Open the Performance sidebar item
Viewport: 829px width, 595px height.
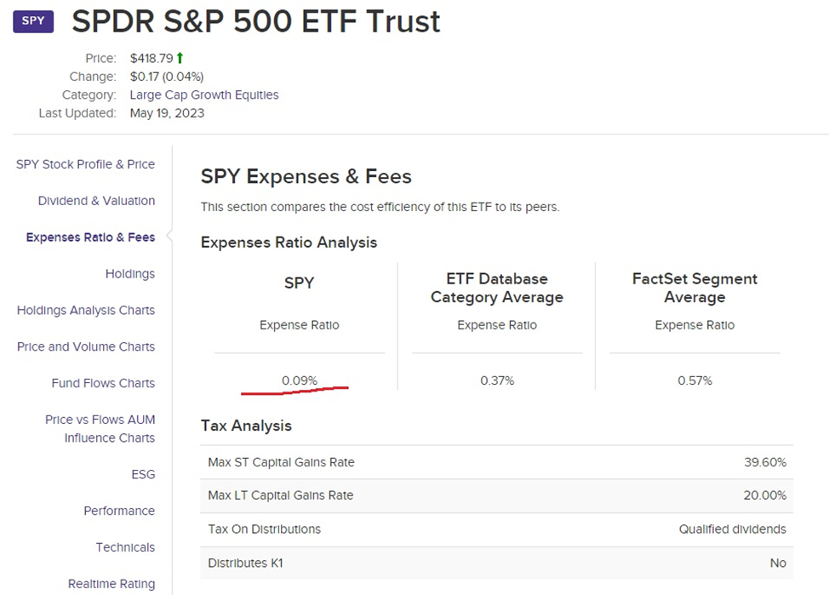click(119, 511)
